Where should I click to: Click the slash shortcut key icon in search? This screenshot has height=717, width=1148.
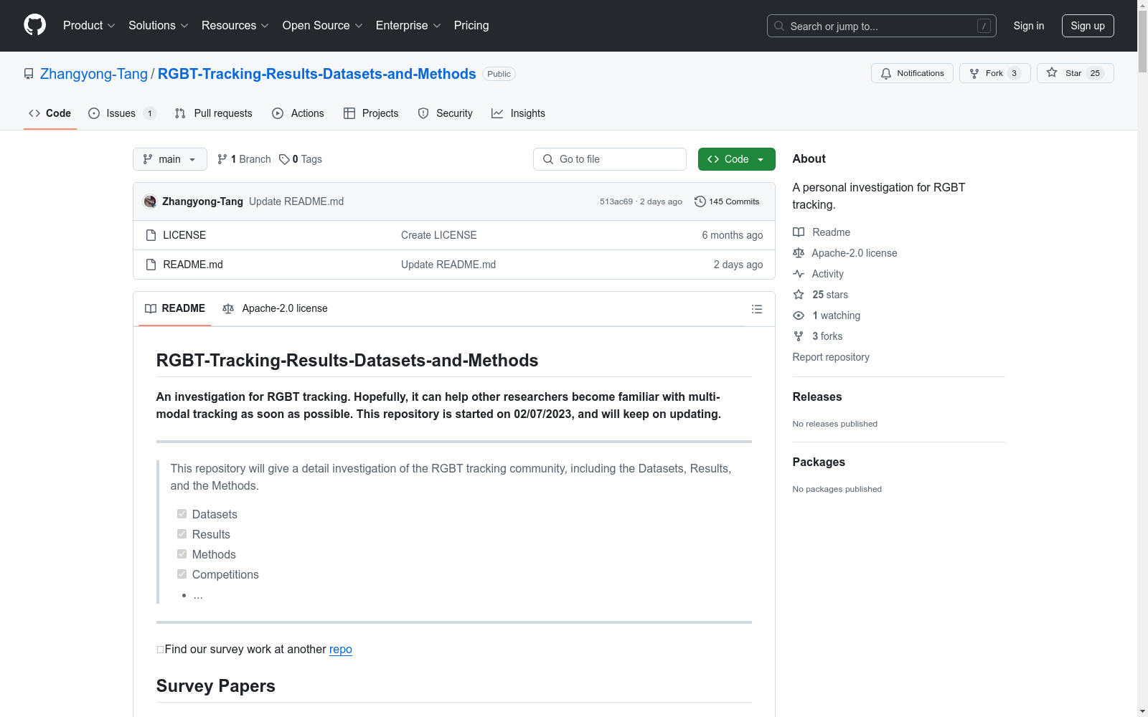tap(984, 26)
